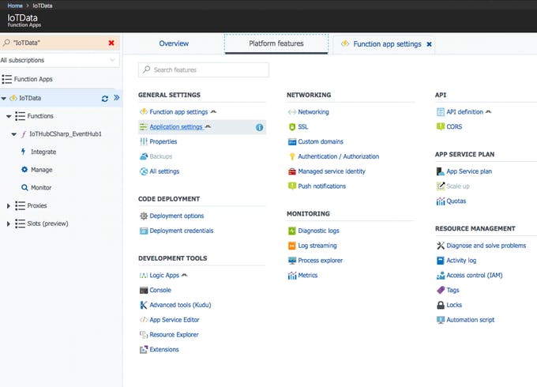Click the Search features input field
Image resolution: width=537 pixels, height=387 pixels.
(x=204, y=70)
